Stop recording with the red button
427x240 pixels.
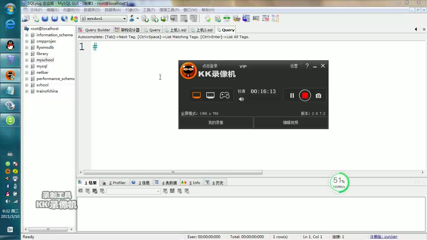[305, 95]
